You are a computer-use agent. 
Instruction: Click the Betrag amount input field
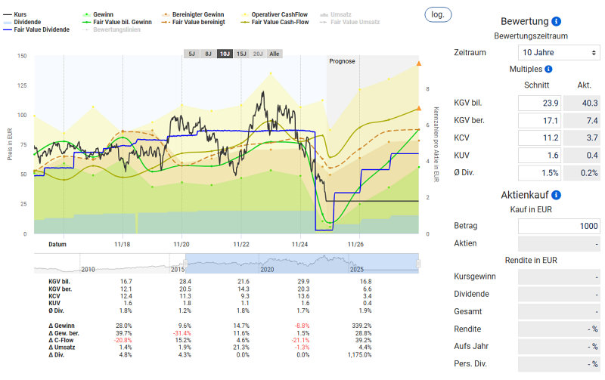[x=559, y=226]
